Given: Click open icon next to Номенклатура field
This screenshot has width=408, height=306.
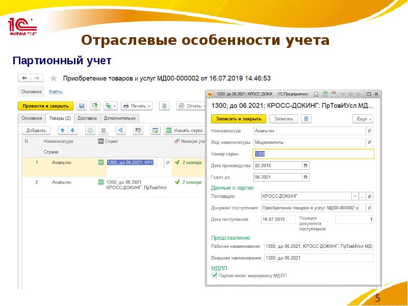Looking at the screenshot, I should 369,131.
